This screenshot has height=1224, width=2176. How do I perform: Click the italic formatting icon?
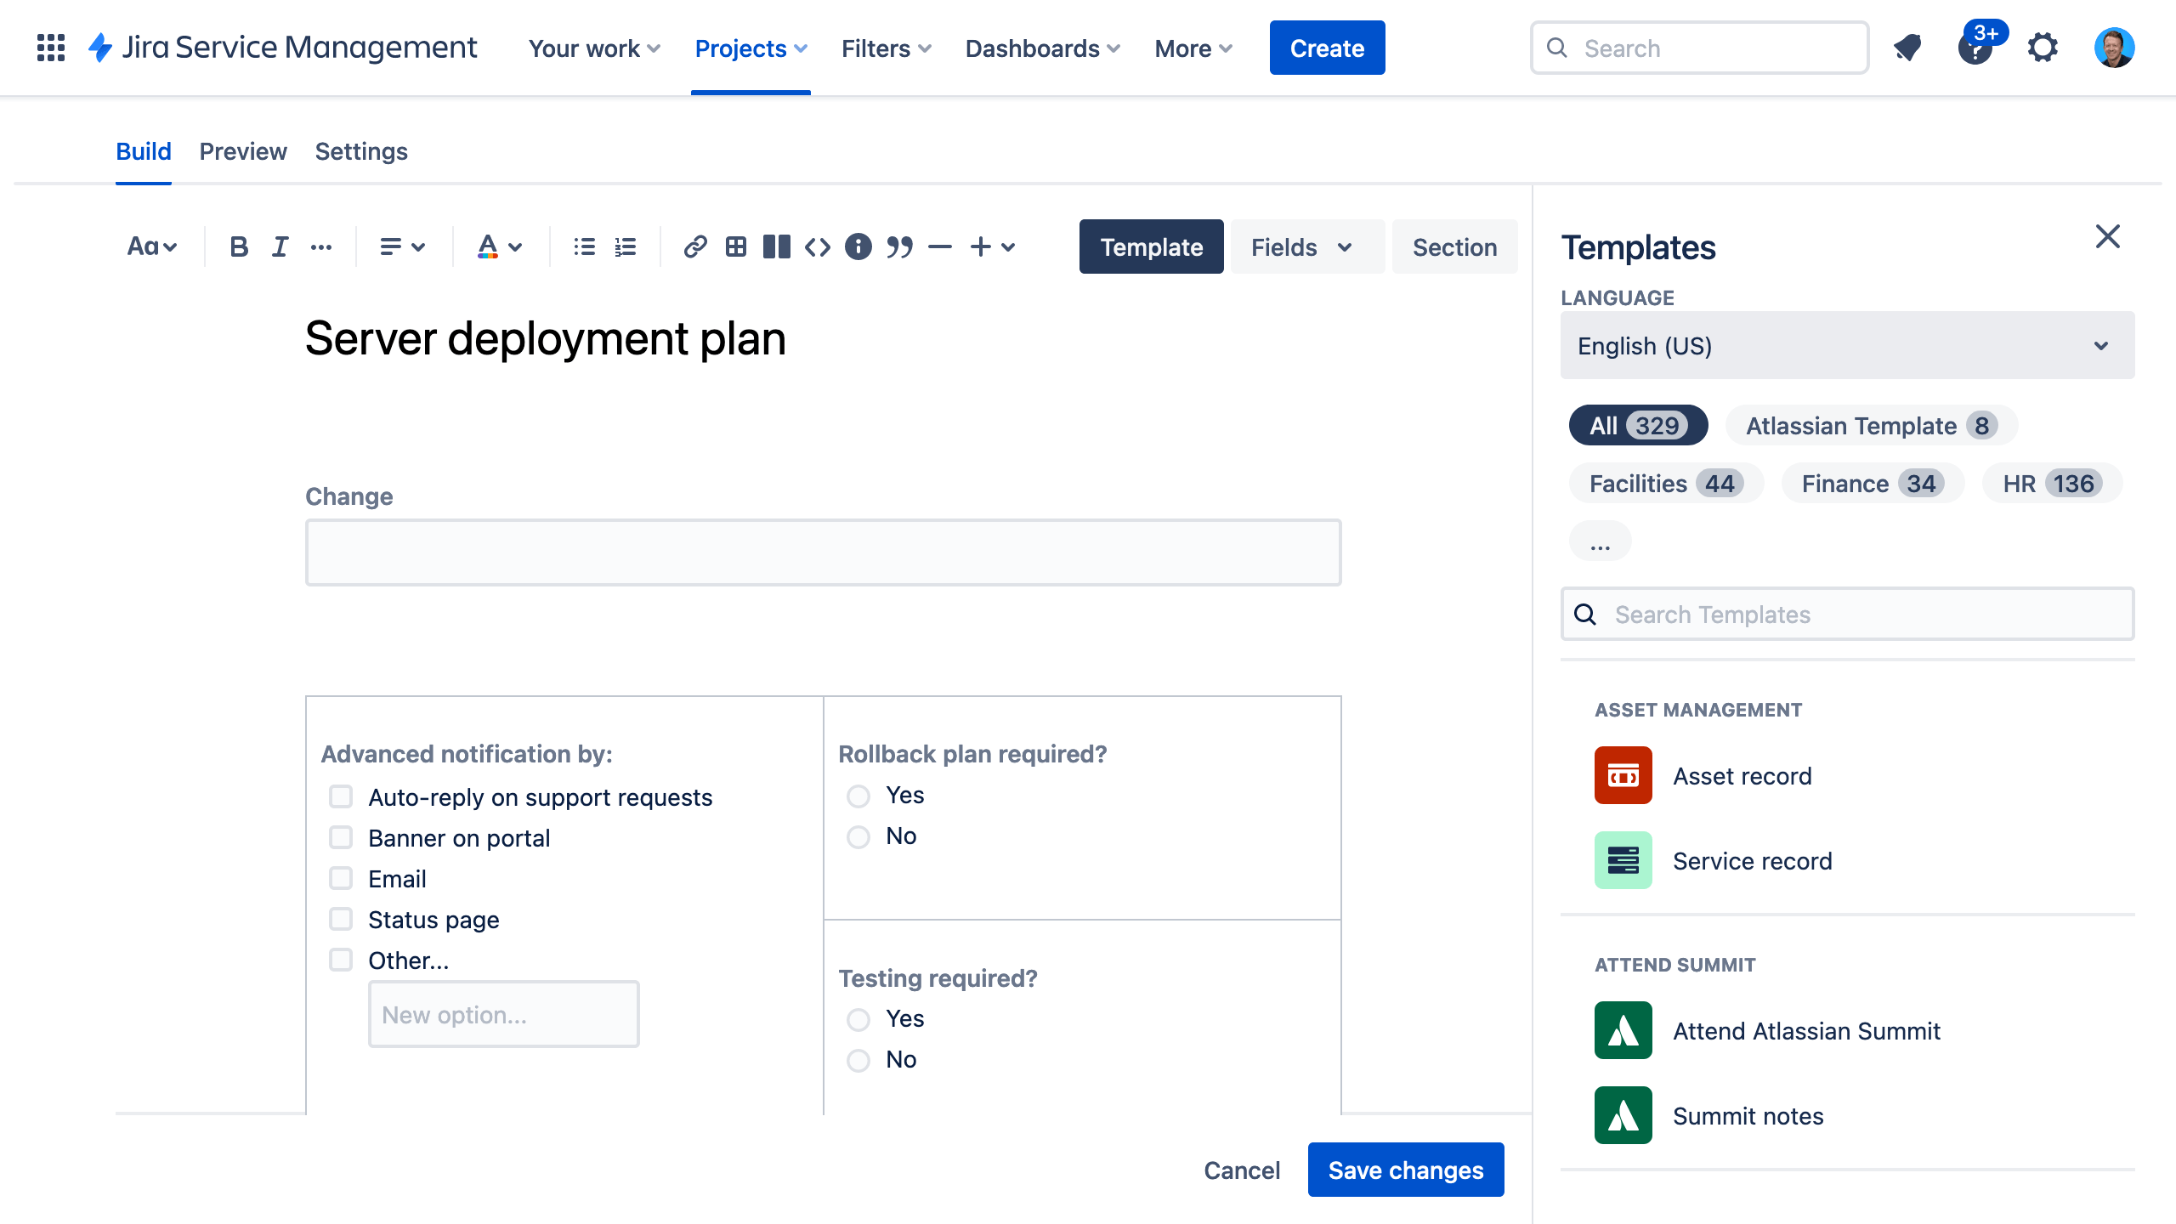[x=278, y=245]
